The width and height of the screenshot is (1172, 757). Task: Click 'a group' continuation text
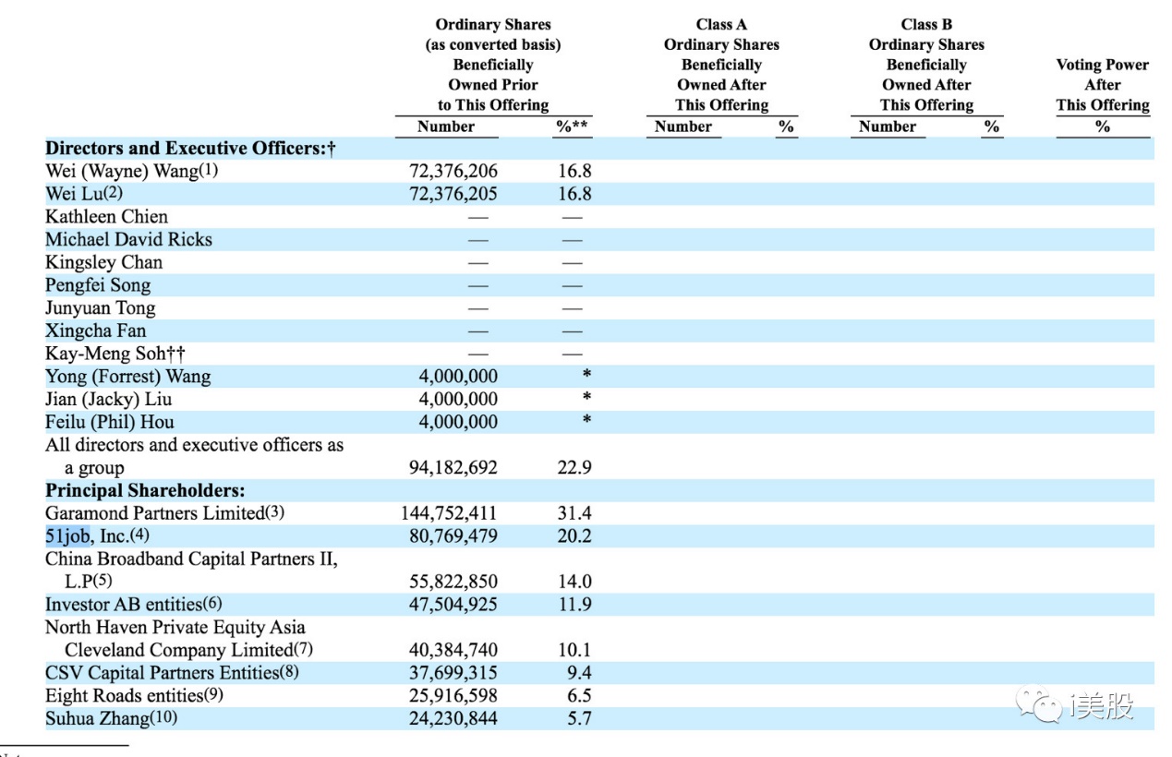pyautogui.click(x=94, y=468)
